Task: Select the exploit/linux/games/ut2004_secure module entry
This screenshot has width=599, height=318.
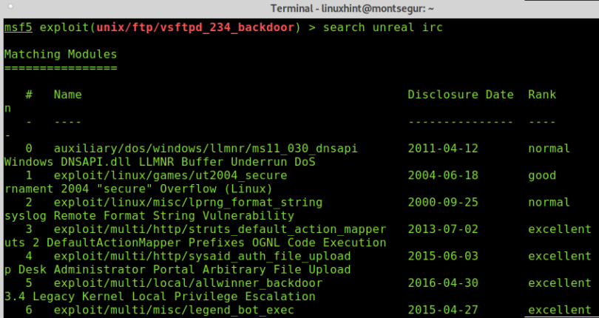Action: (170, 175)
